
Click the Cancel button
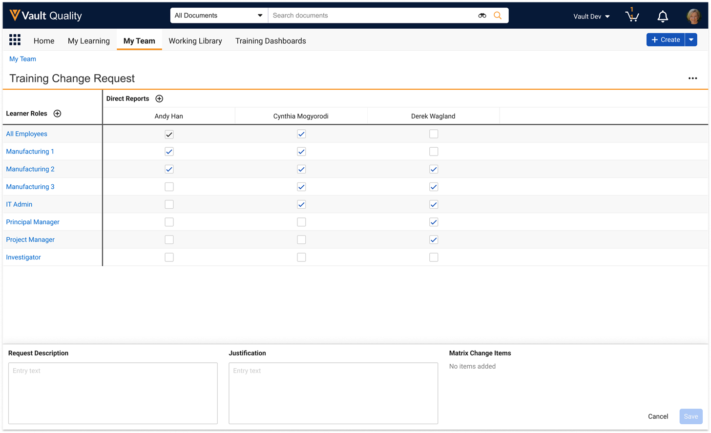point(658,416)
